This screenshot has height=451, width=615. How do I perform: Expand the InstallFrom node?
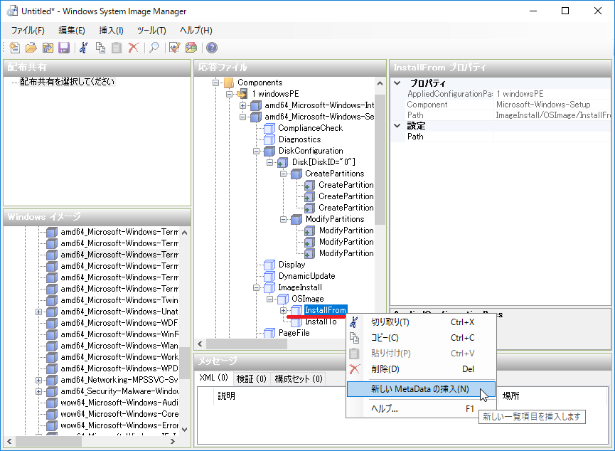pos(283,310)
